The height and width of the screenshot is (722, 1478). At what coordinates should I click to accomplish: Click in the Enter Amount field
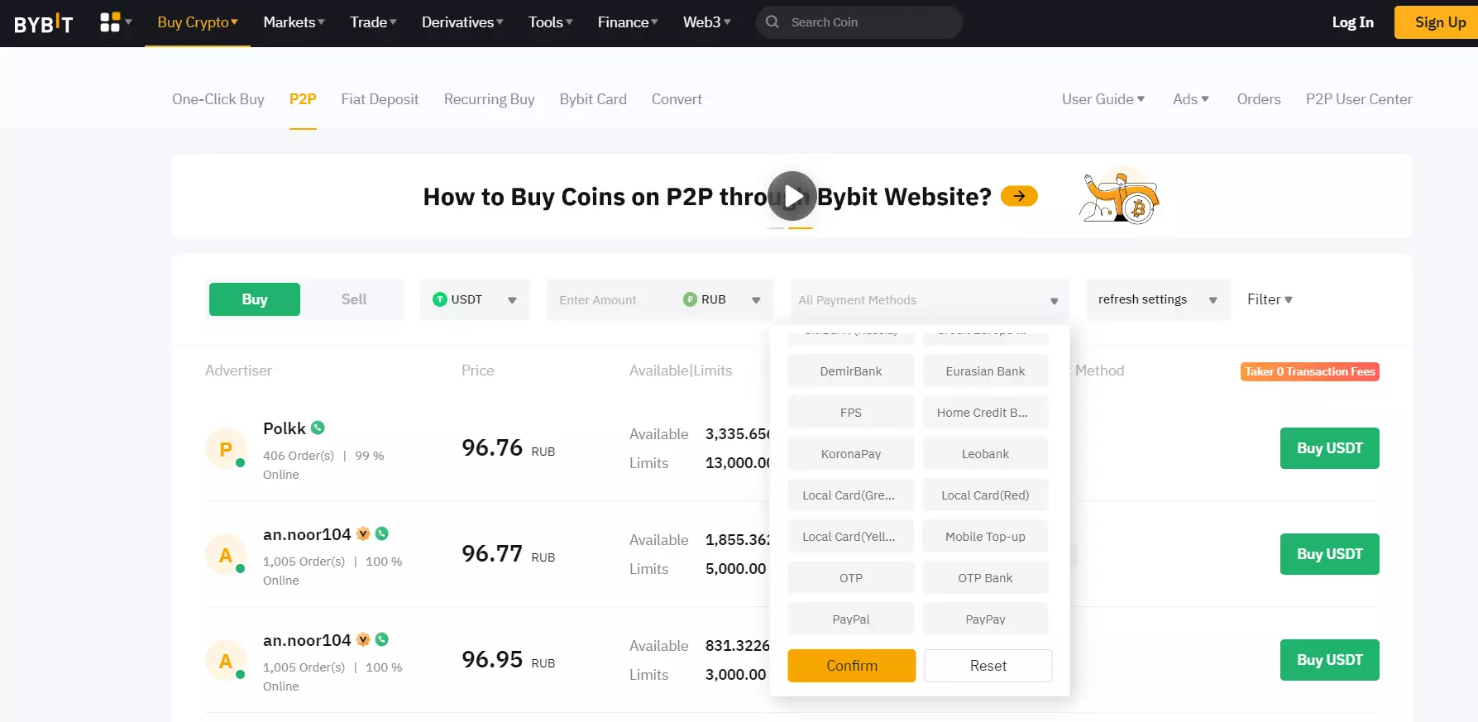point(612,300)
